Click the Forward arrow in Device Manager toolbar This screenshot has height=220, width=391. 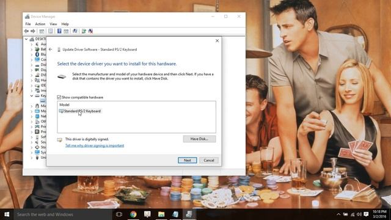coord(32,31)
